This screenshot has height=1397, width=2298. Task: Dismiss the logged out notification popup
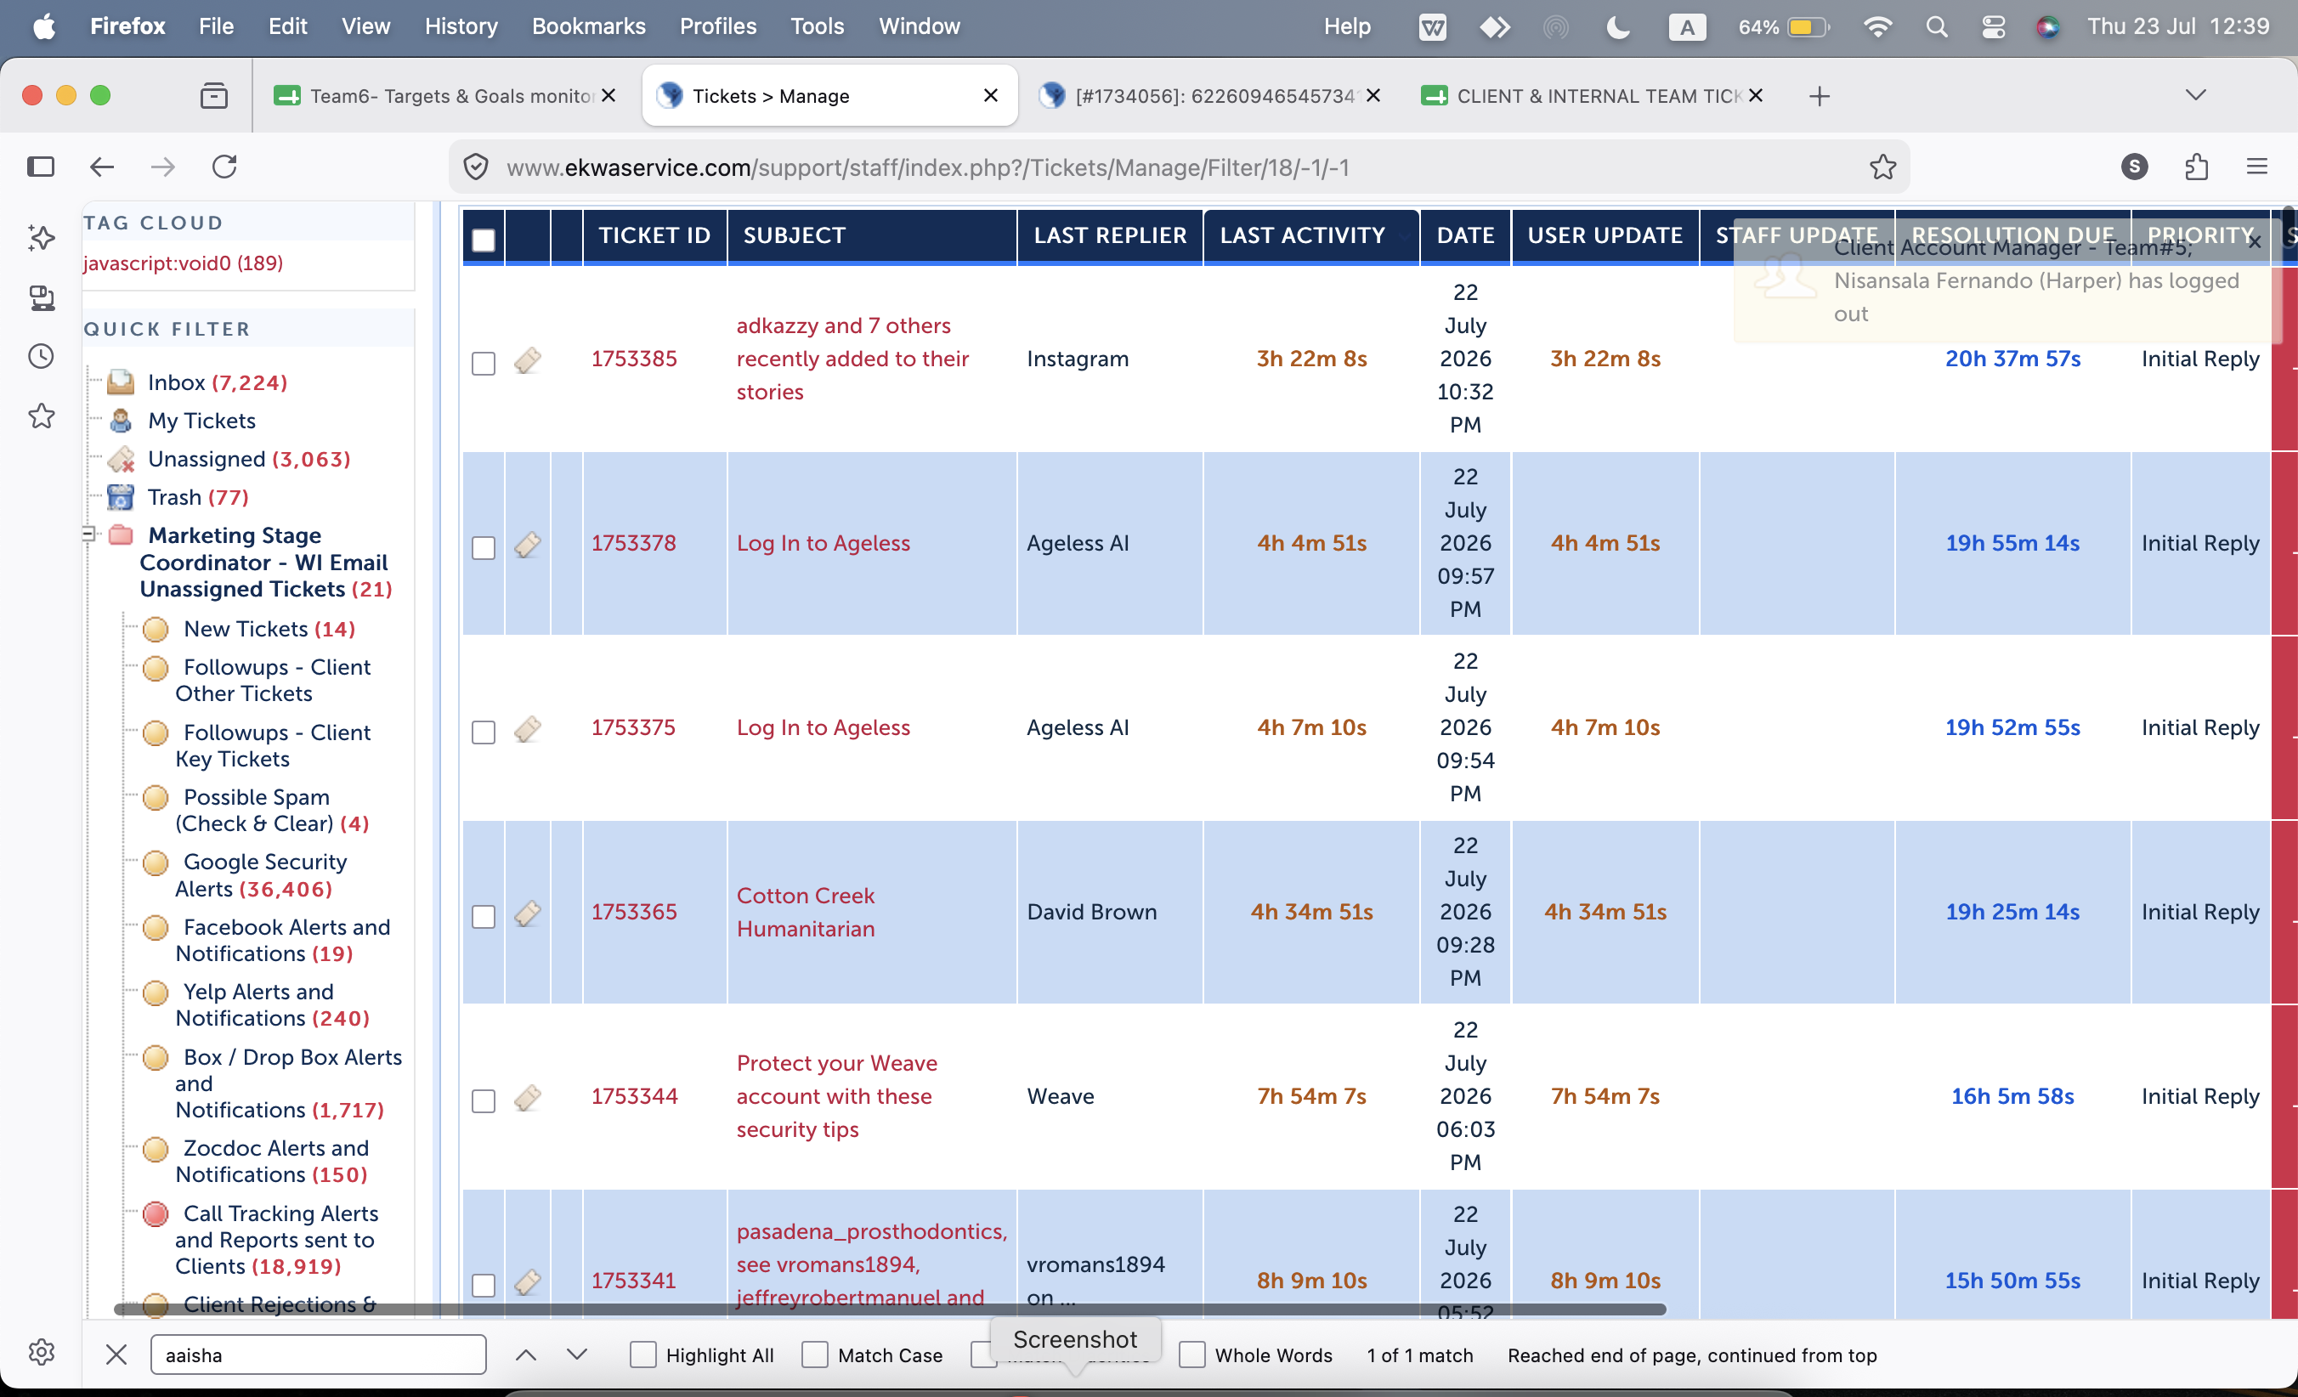2254,242
